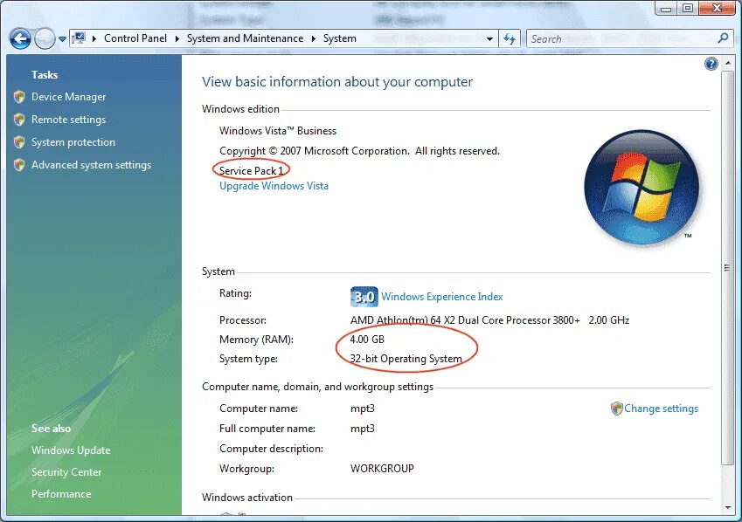This screenshot has width=742, height=522.
Task: Open Windows Update under See also
Action: click(71, 450)
